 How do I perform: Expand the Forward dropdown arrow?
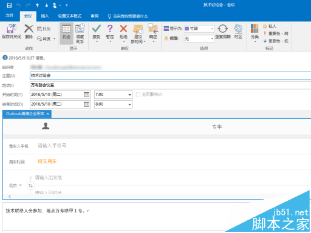pos(55,39)
